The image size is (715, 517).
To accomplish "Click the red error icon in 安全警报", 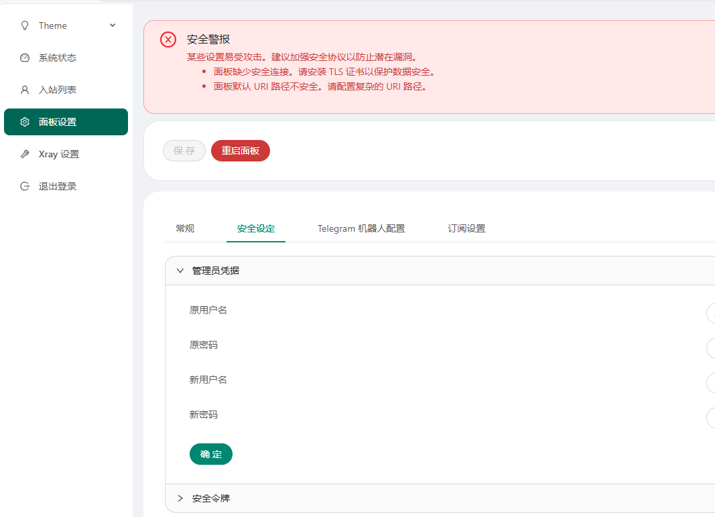I will tap(168, 40).
